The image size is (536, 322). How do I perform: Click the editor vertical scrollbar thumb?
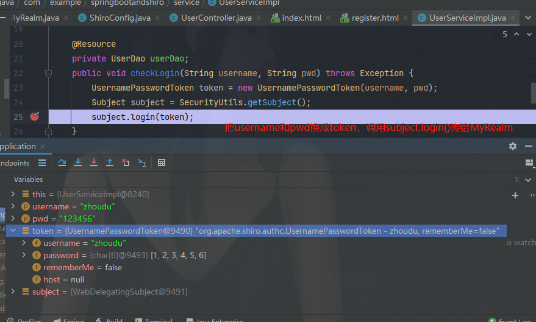pos(533,93)
